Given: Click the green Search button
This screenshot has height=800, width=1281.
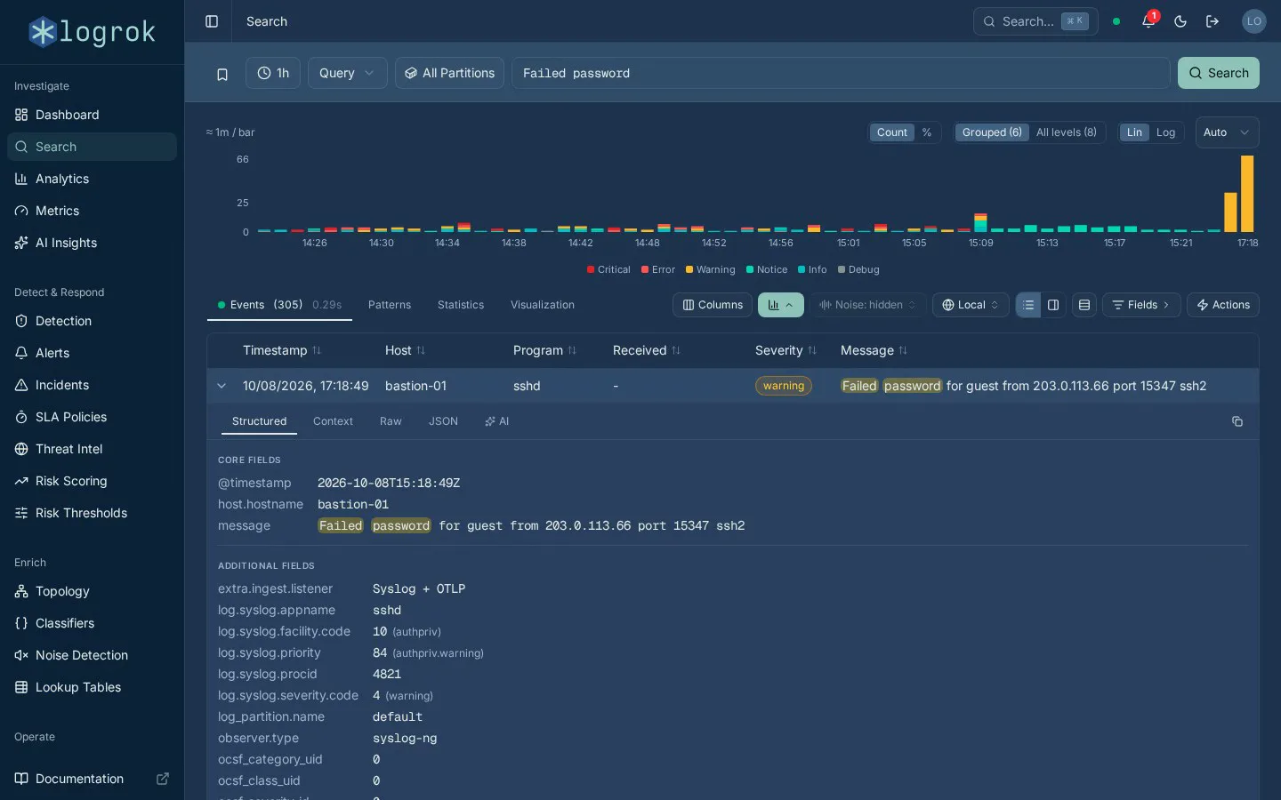Looking at the screenshot, I should (x=1219, y=73).
